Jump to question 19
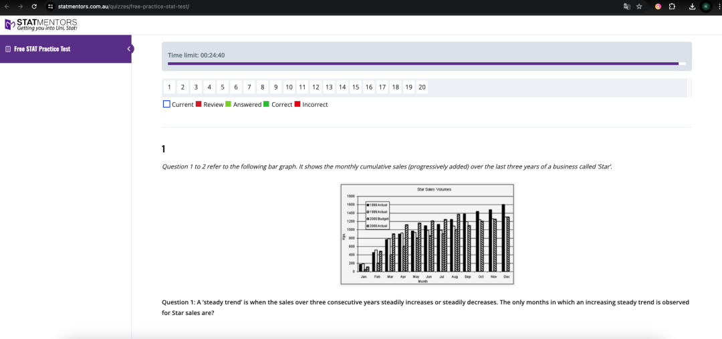 [x=408, y=87]
